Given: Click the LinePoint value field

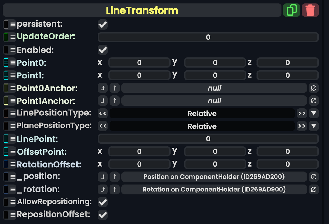Looking at the screenshot, I should (208, 139).
